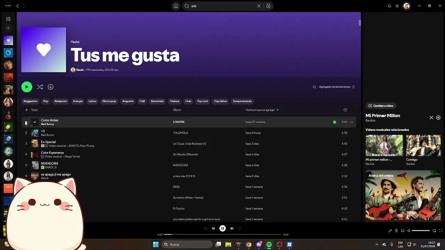Filter songs by Pop tag

[x=46, y=101]
